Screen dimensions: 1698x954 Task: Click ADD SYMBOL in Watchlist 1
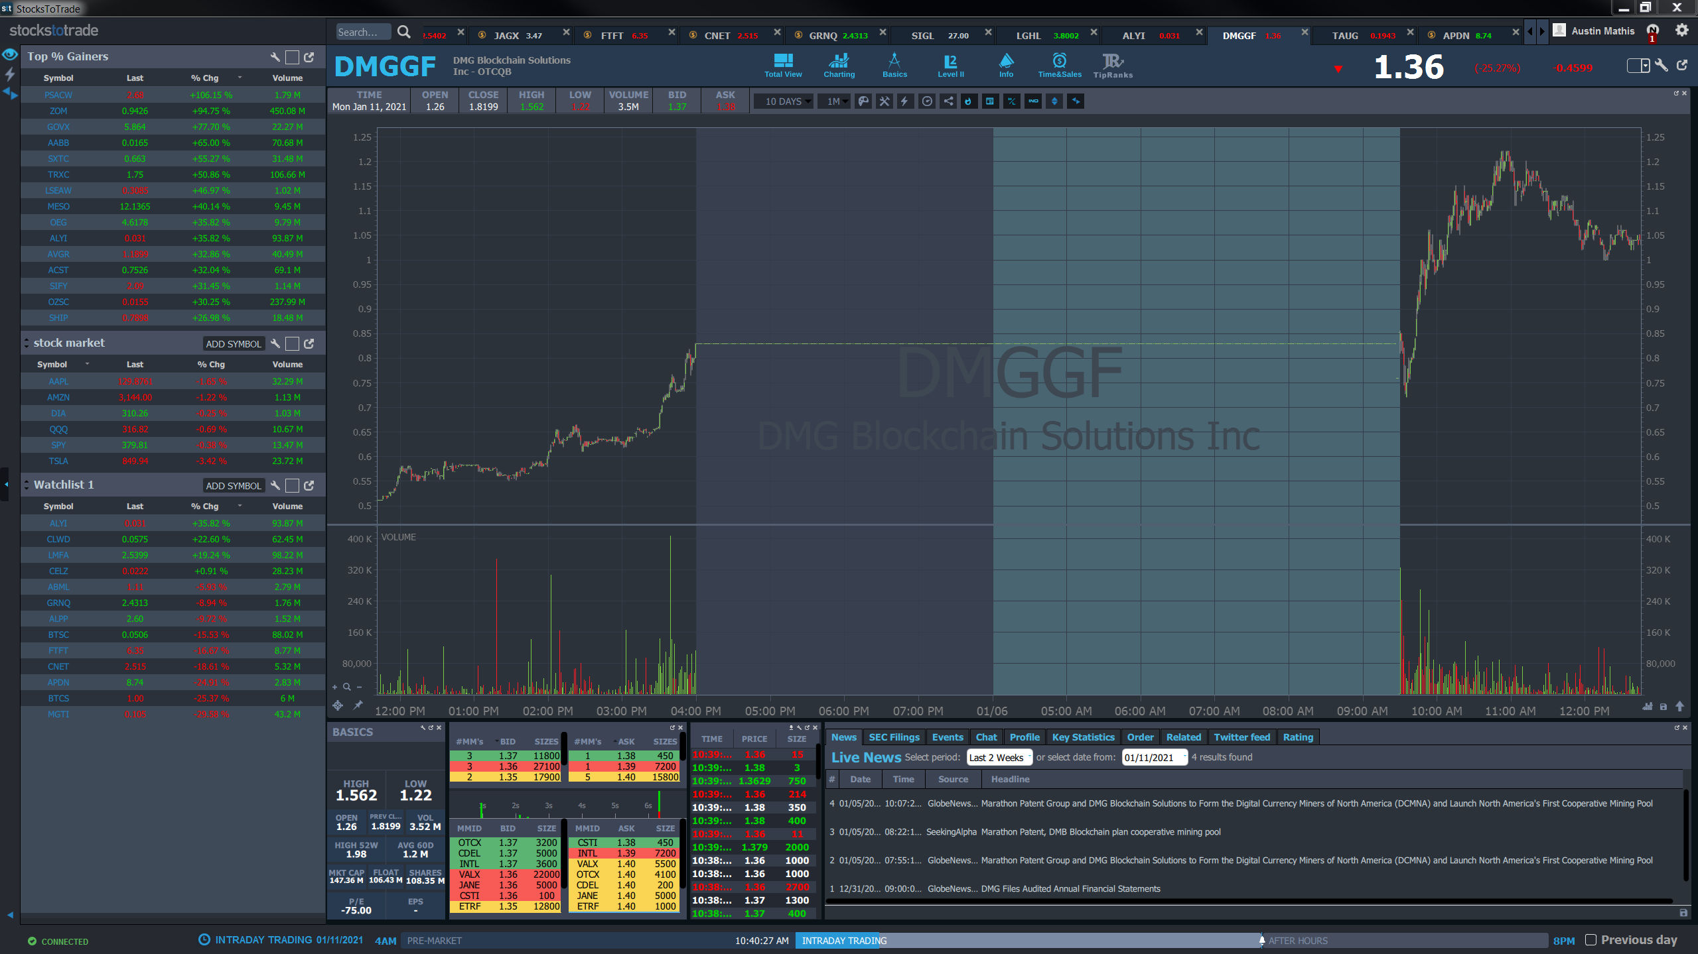[234, 485]
